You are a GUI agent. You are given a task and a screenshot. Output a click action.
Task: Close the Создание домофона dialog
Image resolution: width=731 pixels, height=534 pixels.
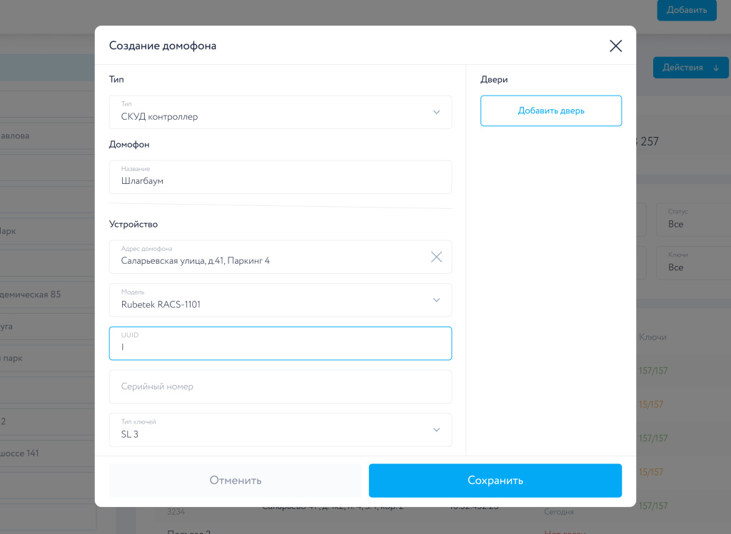point(615,46)
